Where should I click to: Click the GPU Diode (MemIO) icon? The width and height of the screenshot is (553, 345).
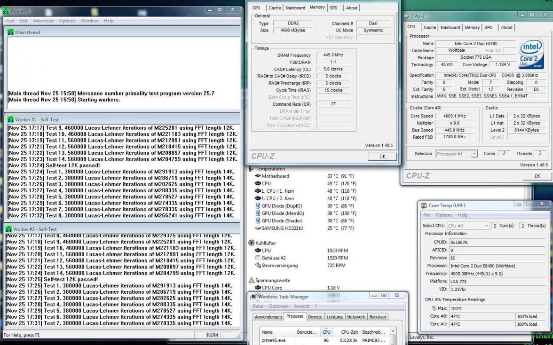click(258, 213)
